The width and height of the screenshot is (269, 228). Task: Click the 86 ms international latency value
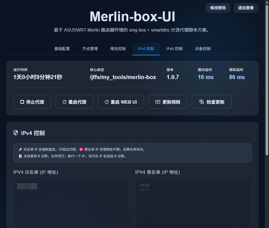(x=237, y=77)
